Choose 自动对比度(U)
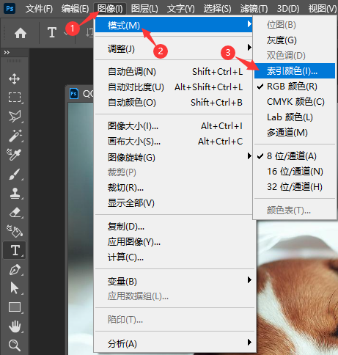The image size is (338, 355). coord(174,87)
